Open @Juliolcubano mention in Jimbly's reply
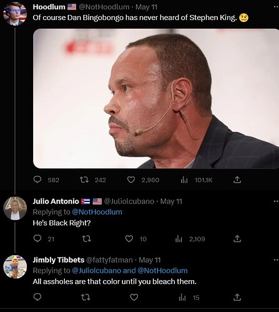The image size is (279, 312). (97, 271)
